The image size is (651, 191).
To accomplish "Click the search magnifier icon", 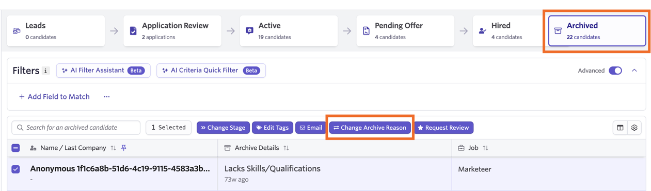I will point(20,128).
